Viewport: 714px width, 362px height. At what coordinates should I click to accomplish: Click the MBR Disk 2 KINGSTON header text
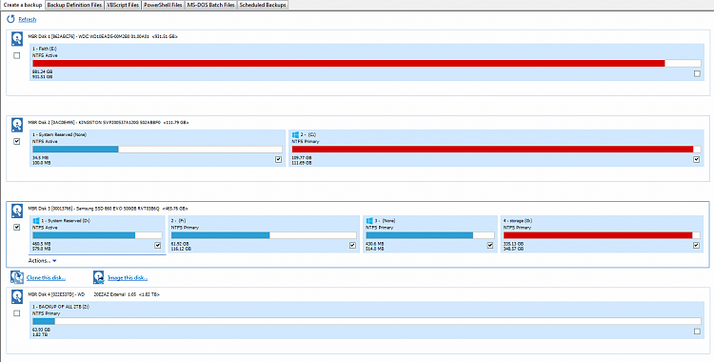click(109, 122)
